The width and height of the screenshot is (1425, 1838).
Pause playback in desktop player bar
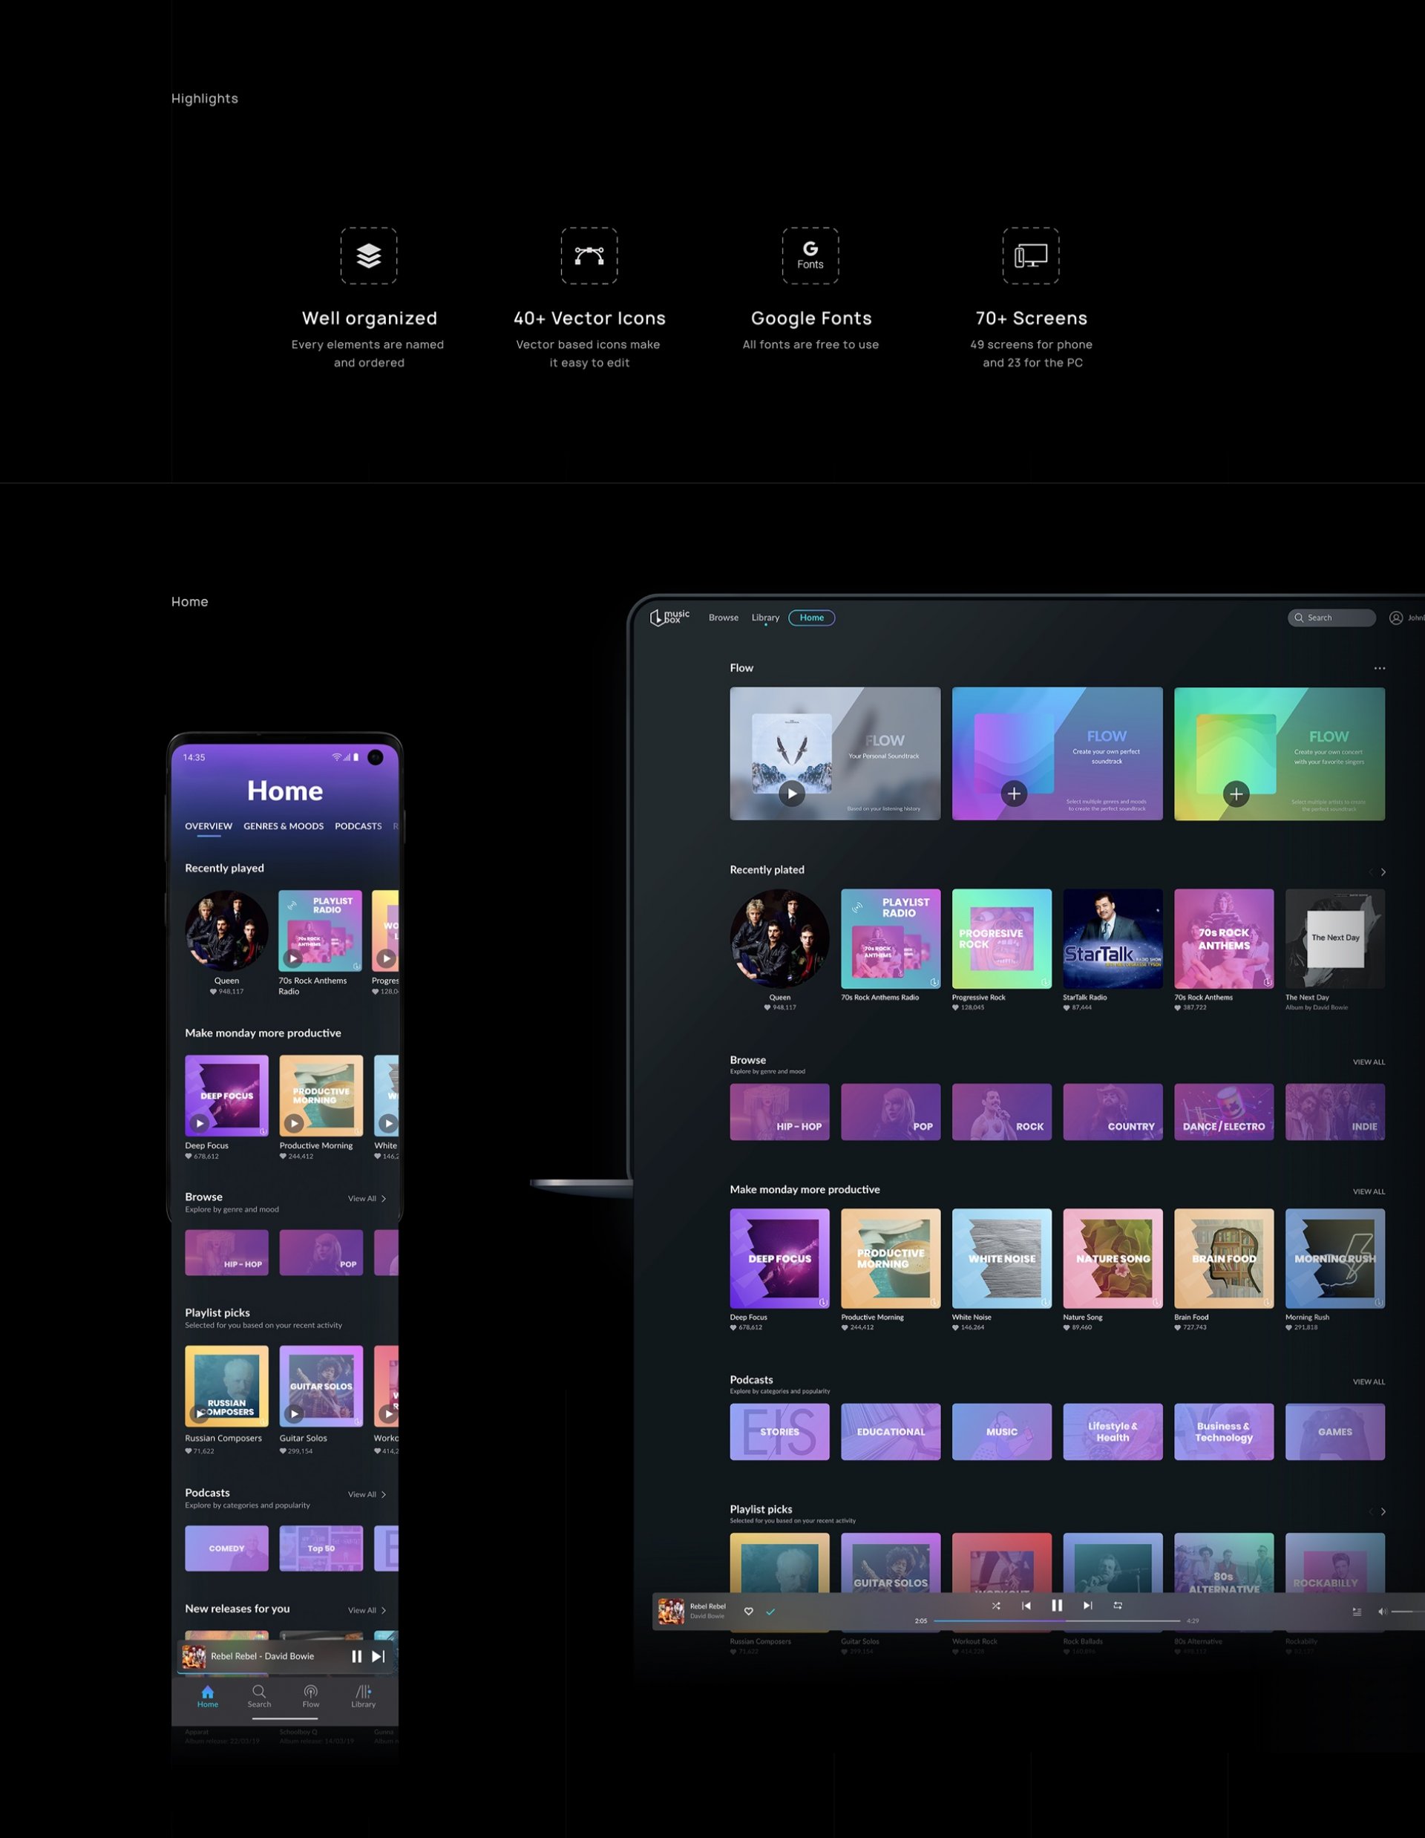[1057, 1606]
